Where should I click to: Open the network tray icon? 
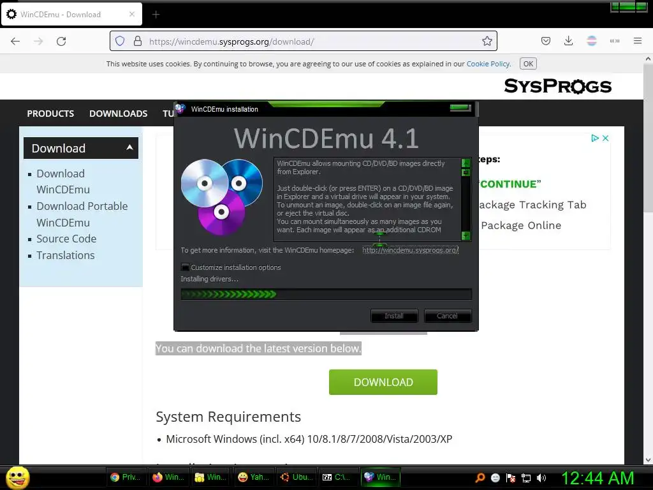pos(526,477)
